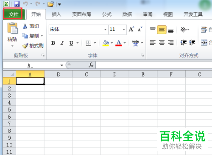Image resolution: width=212 pixels, height=155 pixels.
Task: Toggle italic formatting
Action: click(62, 43)
